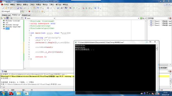Click the Find binoculars toolbar icon

pyautogui.click(x=48, y=8)
